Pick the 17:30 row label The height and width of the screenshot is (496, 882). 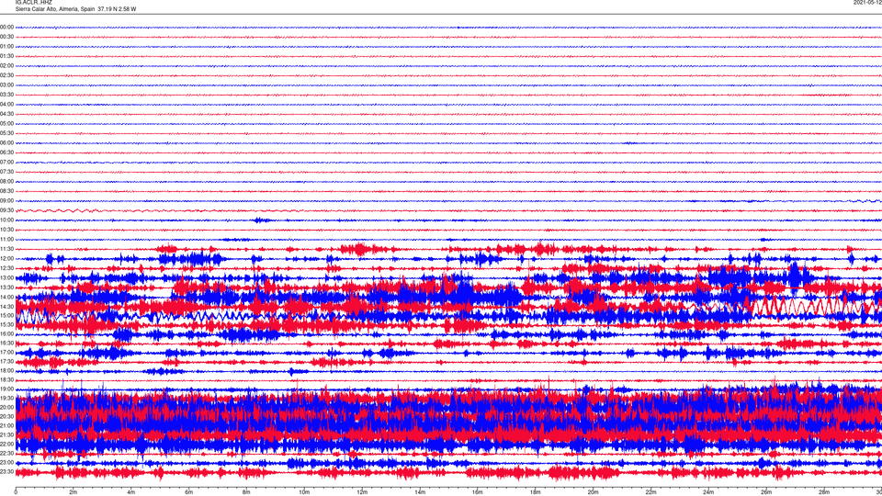[6, 362]
